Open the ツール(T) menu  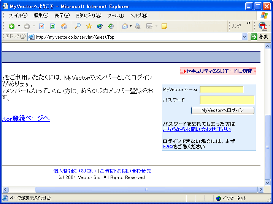click(x=116, y=16)
